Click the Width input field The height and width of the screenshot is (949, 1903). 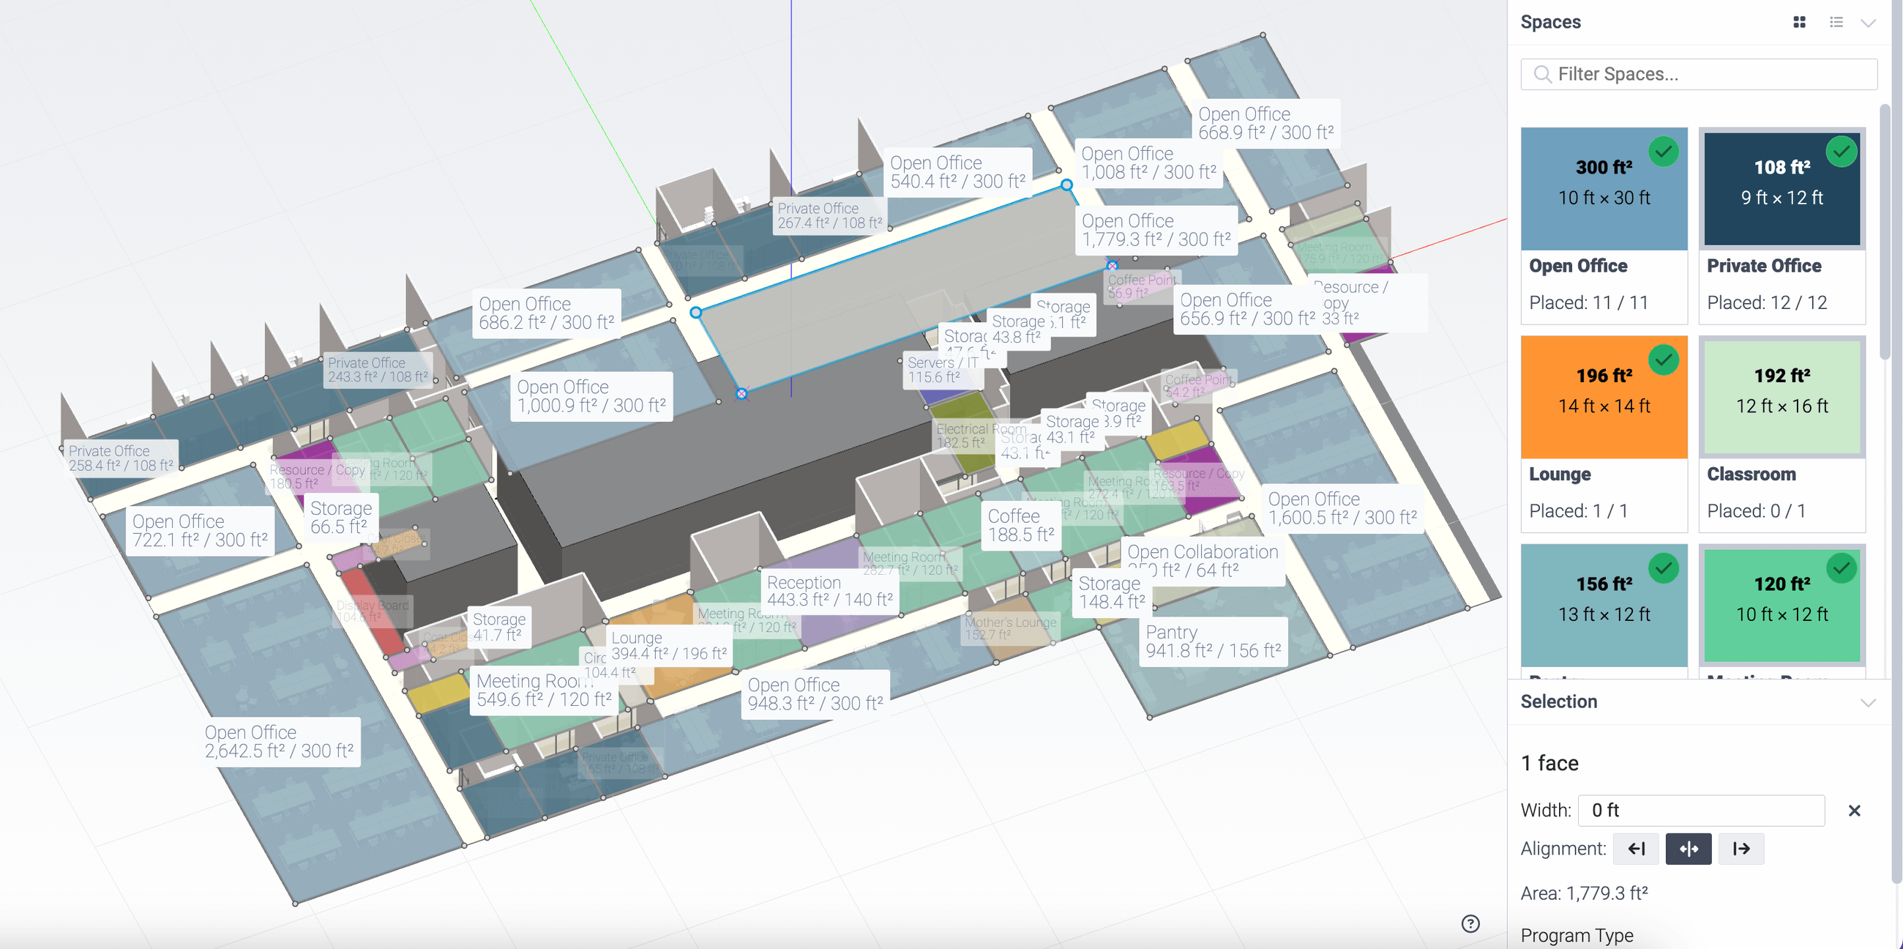click(1700, 811)
